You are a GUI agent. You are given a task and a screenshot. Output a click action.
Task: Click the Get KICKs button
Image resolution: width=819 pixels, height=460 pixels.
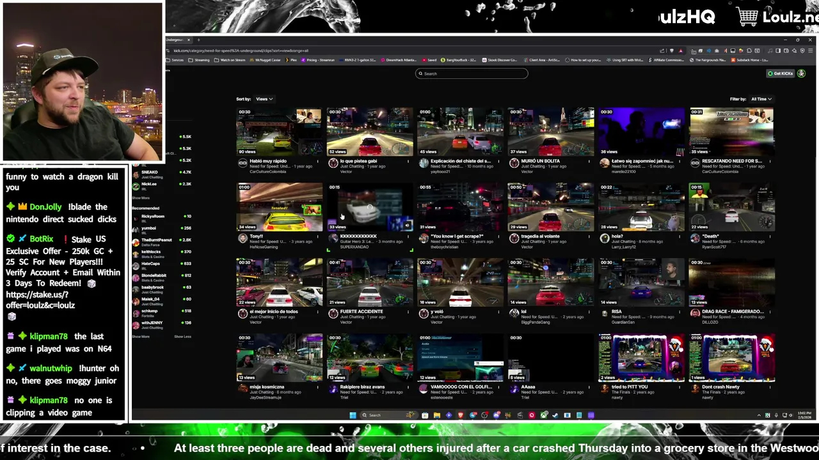[781, 73]
